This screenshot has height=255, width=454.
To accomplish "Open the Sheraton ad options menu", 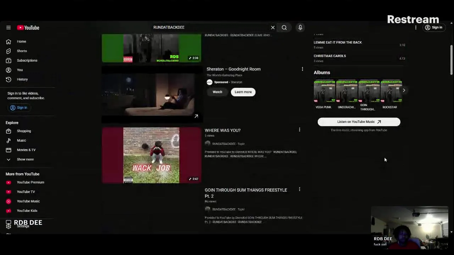I will click(302, 69).
